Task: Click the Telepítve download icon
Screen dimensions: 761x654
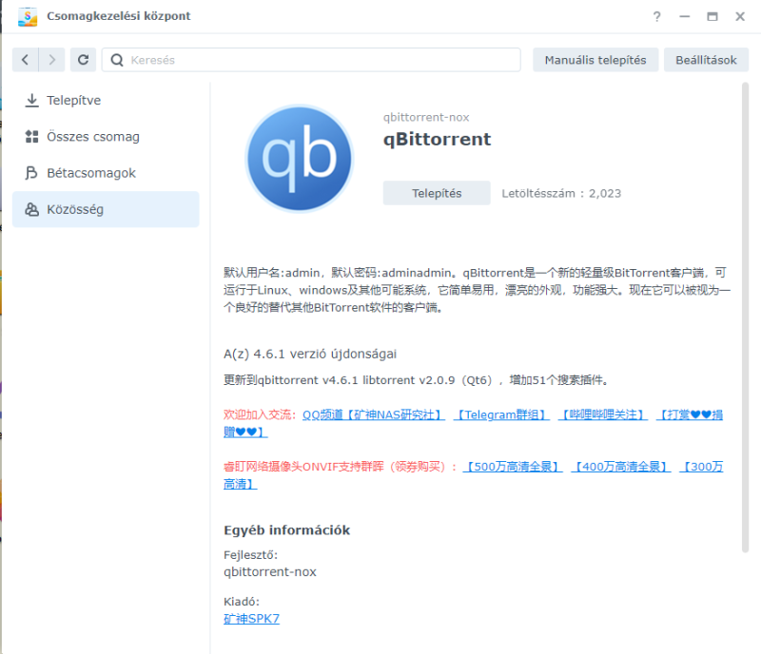Action: [31, 100]
